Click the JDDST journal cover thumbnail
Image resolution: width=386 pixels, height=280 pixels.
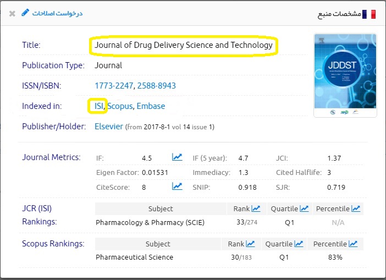[x=345, y=75]
